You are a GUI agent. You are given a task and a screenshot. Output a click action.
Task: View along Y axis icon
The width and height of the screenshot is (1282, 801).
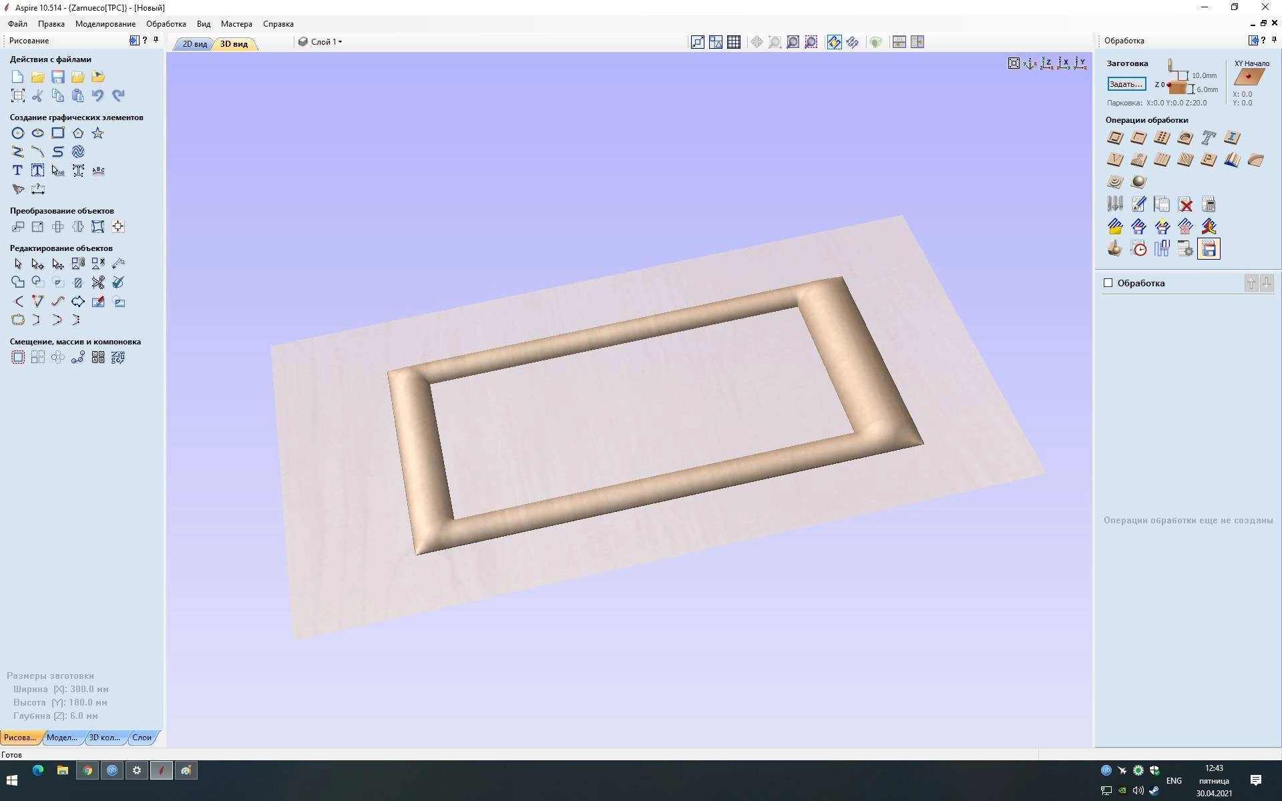point(1080,63)
